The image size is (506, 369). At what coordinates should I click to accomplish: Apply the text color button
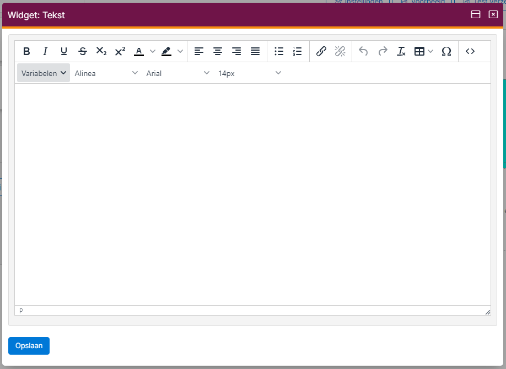(x=139, y=51)
